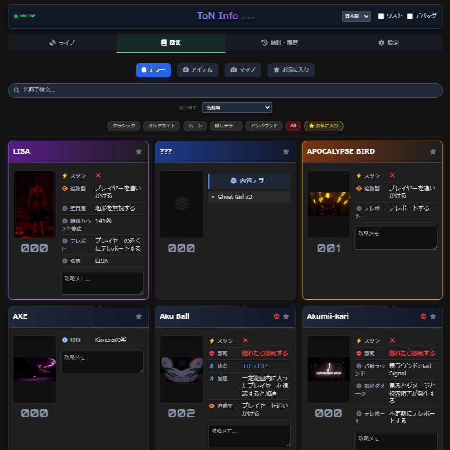This screenshot has width=450, height=450.
Task: Open the 設定 tab via the gear icon
Action: (388, 43)
